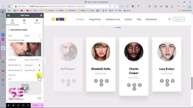Click first social icon under Lucy Evelyn

click(x=162, y=81)
